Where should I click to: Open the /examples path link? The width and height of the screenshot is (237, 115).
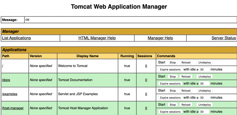coord(10,94)
